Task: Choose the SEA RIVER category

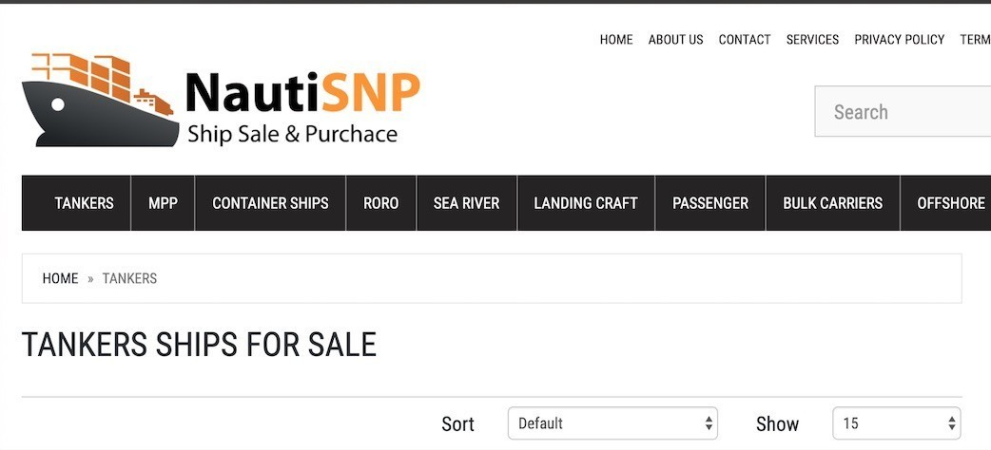Action: click(466, 203)
